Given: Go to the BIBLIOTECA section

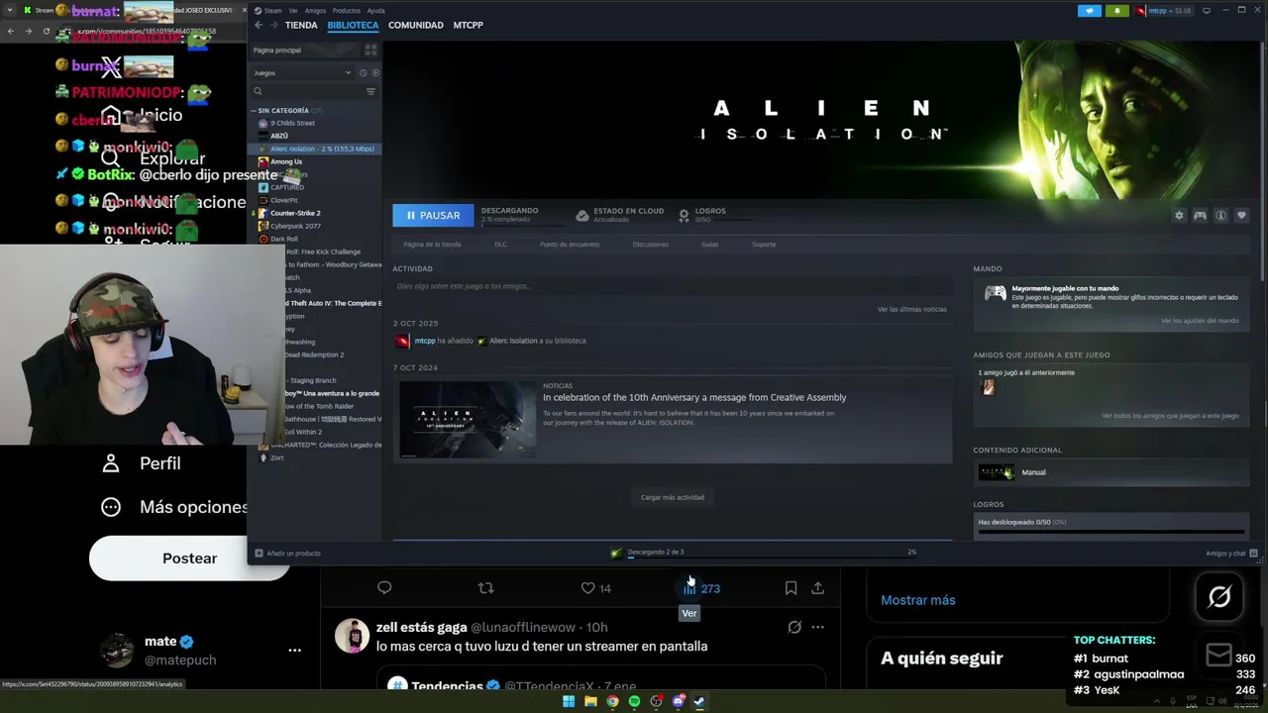Looking at the screenshot, I should [353, 25].
